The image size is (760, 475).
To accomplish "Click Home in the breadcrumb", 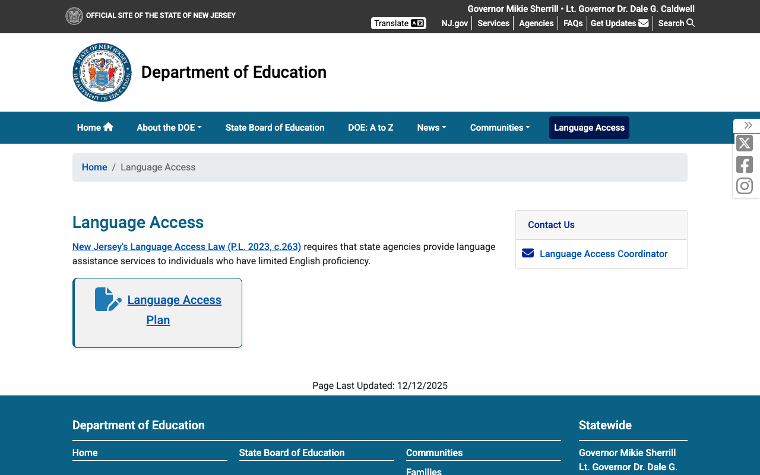I will pyautogui.click(x=94, y=167).
